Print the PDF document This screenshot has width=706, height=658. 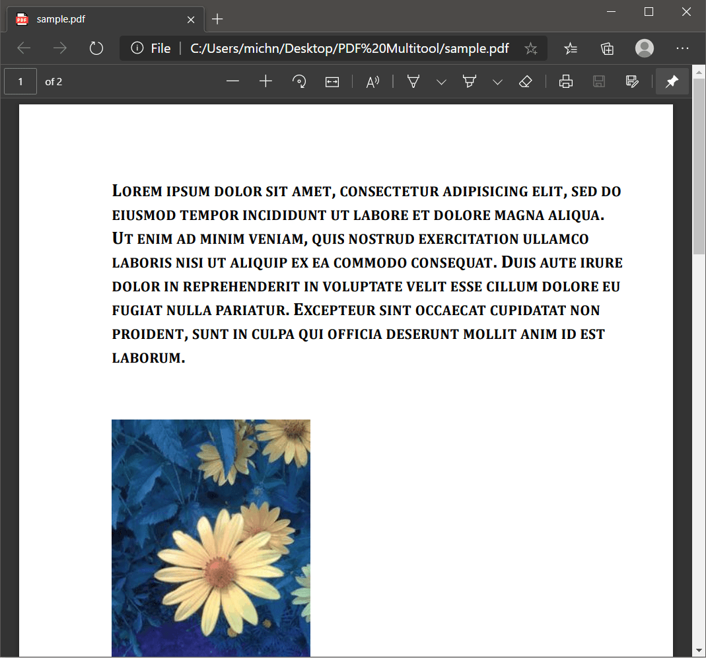point(565,81)
